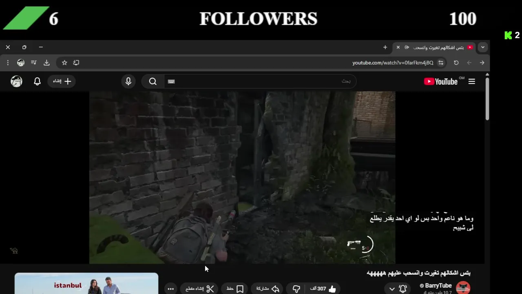View site information icon in address bar

point(441,62)
